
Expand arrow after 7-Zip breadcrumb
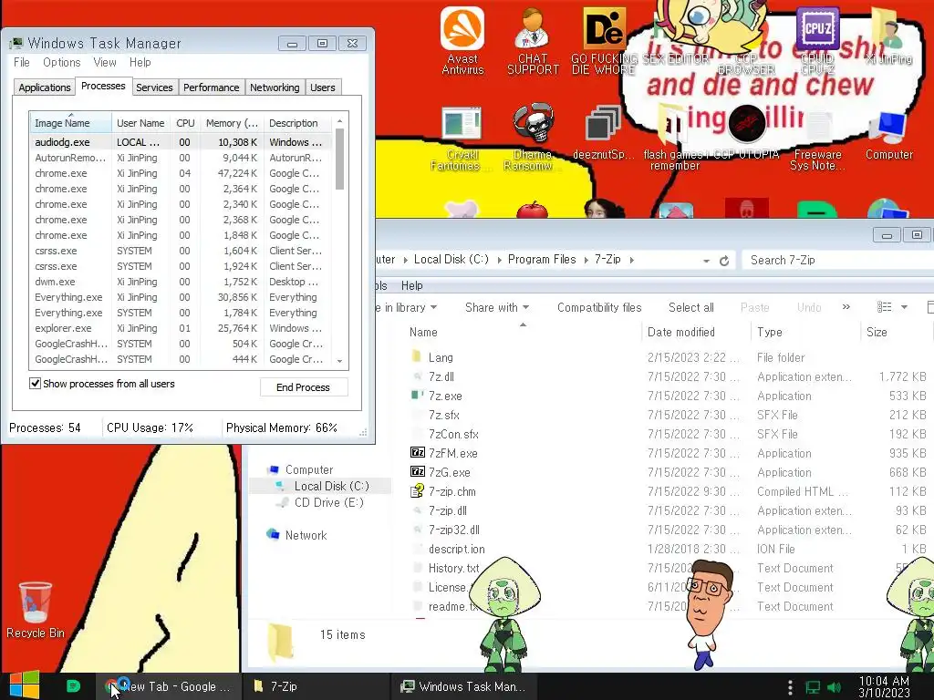tap(631, 260)
